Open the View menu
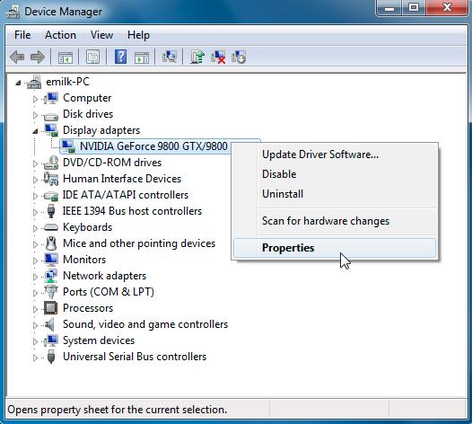Viewport: 472px width, 424px height. (101, 35)
